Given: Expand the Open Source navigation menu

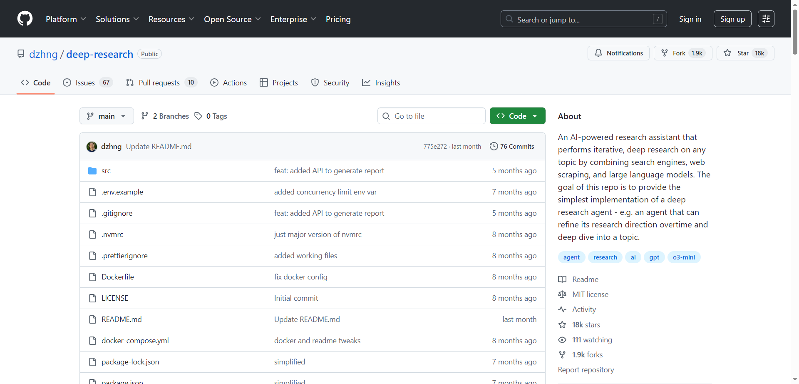Looking at the screenshot, I should 232,19.
